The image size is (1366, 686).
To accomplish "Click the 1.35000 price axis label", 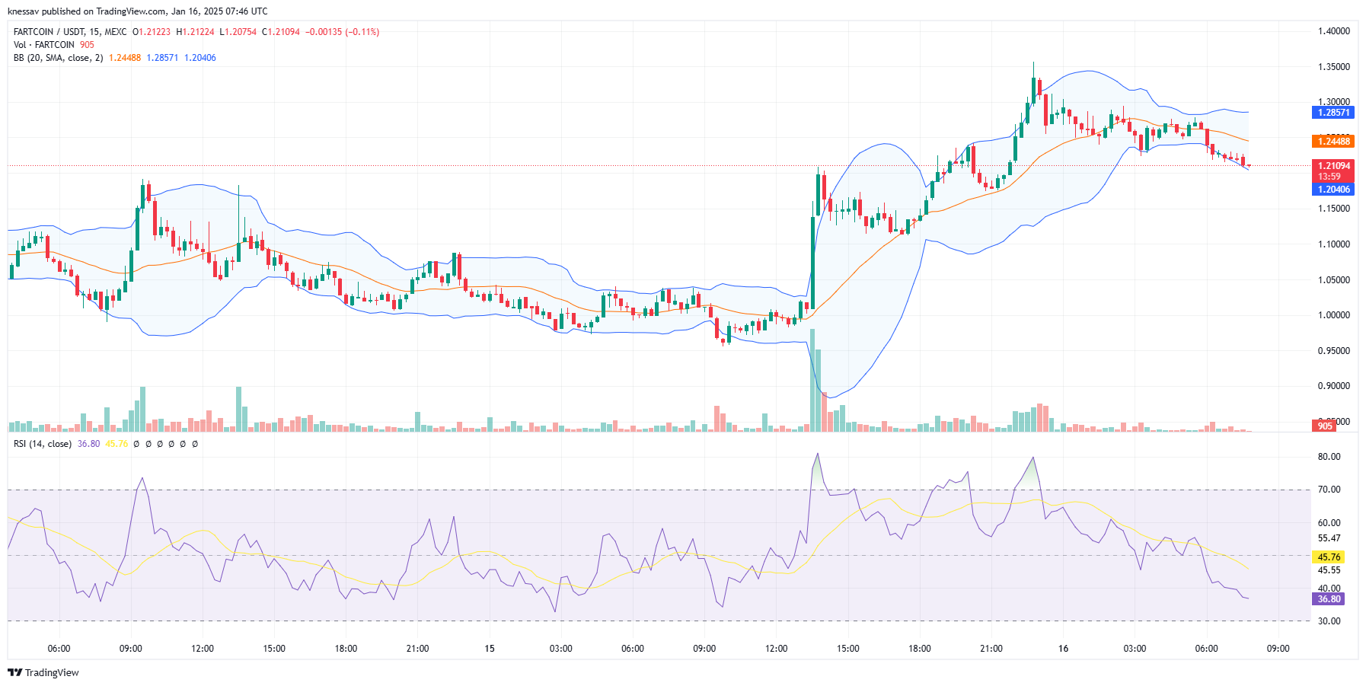I will (x=1334, y=67).
